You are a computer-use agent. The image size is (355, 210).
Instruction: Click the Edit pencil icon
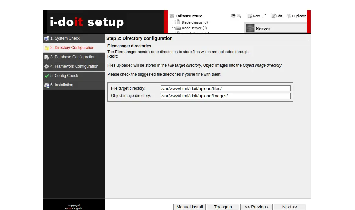tap(273, 16)
